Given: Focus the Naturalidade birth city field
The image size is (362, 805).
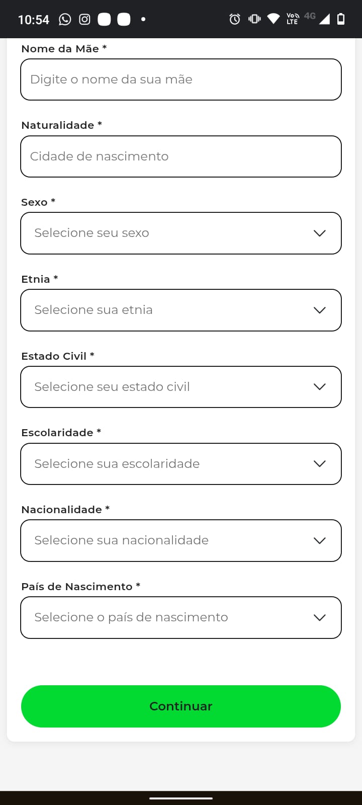Looking at the screenshot, I should pyautogui.click(x=181, y=156).
